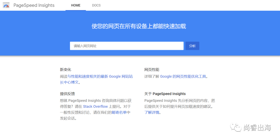The width and height of the screenshot is (280, 140).
Task: Click the PageSpeed Insights title text in header
Action: pos(34,5)
